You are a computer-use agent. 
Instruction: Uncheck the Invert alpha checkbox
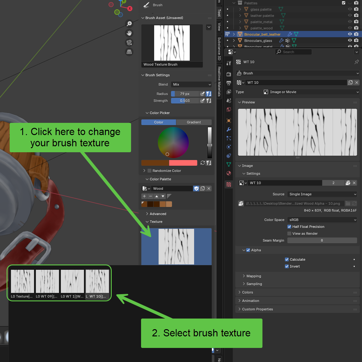point(287,266)
